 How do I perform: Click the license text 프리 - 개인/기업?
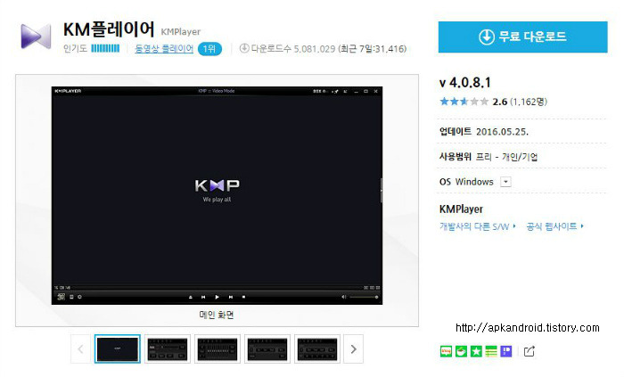(x=506, y=157)
